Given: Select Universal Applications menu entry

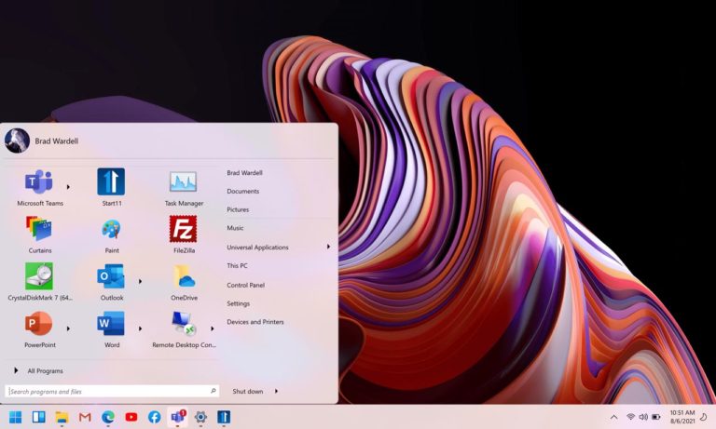Looking at the screenshot, I should click(257, 248).
